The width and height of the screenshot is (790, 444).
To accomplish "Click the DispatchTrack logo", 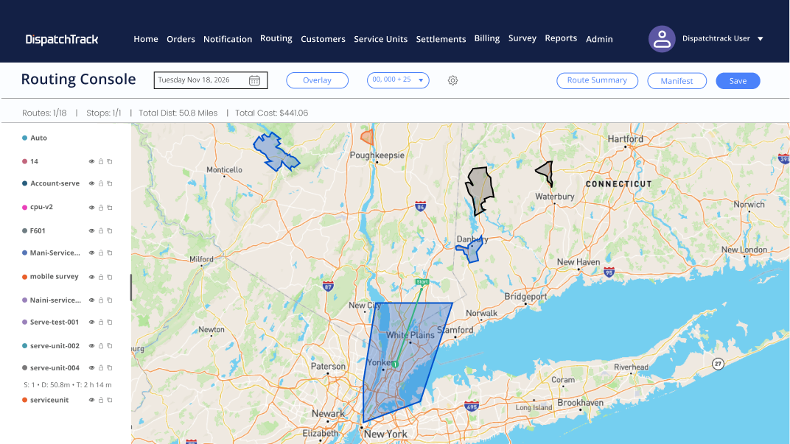I will 61,39.
